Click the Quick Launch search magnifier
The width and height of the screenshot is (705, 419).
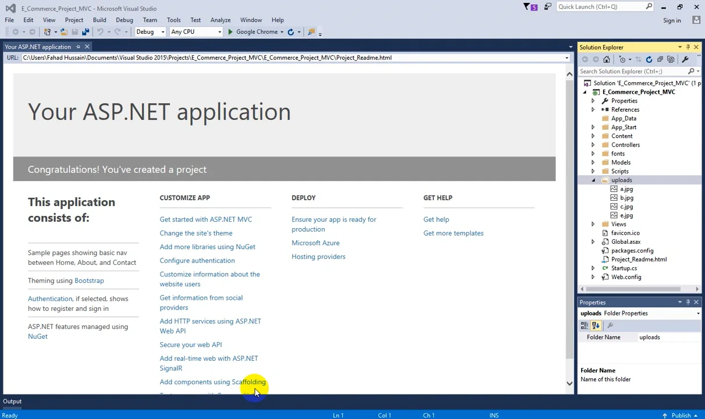tap(649, 7)
